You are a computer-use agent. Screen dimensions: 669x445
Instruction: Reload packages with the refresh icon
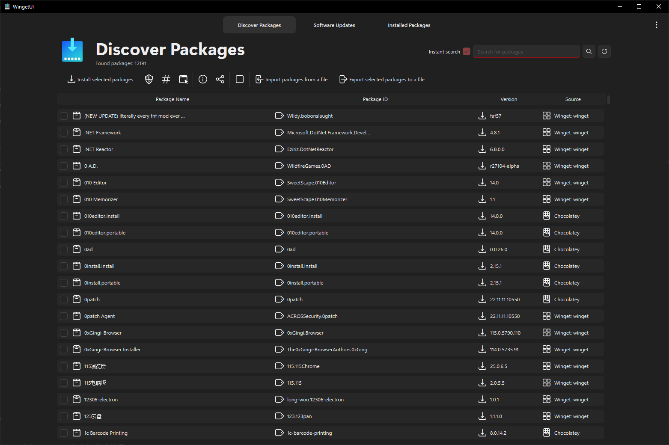604,51
